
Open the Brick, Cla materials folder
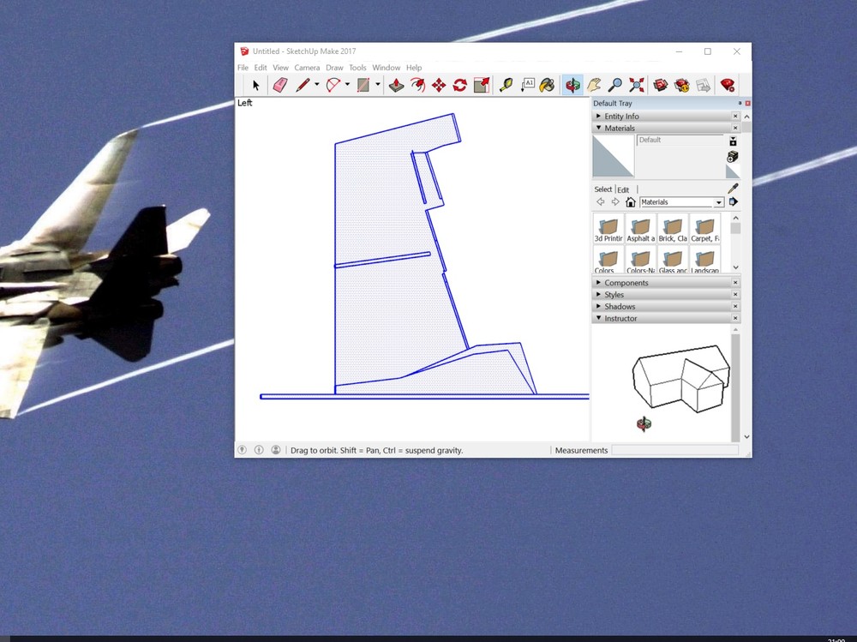click(673, 227)
